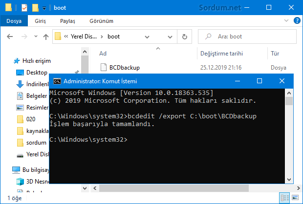This screenshot has width=303, height=204.
Task: Click the İşlem başarıyla tamamlandı output line
Action: (x=102, y=124)
